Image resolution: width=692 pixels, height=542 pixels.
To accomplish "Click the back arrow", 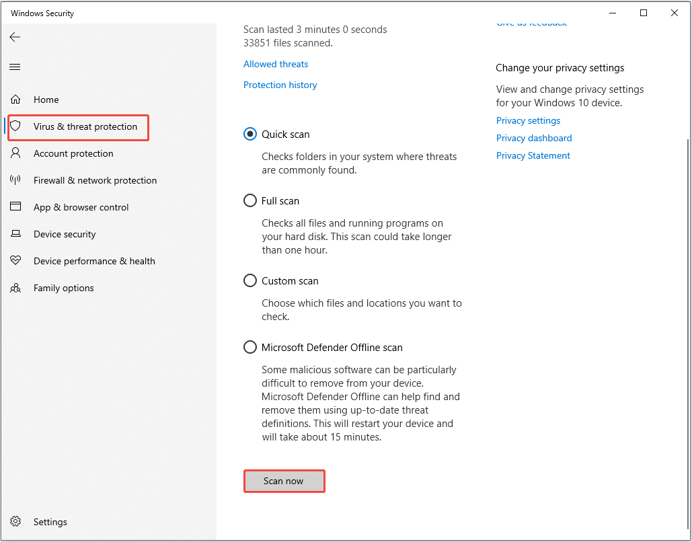I will coord(15,37).
